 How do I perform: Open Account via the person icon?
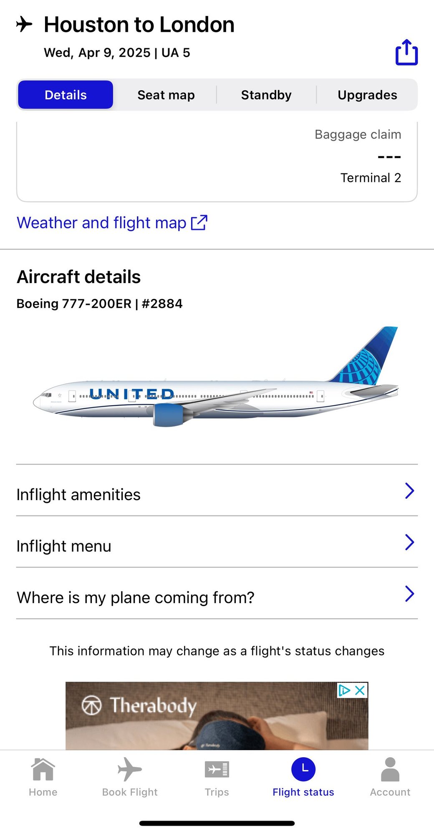tap(390, 769)
